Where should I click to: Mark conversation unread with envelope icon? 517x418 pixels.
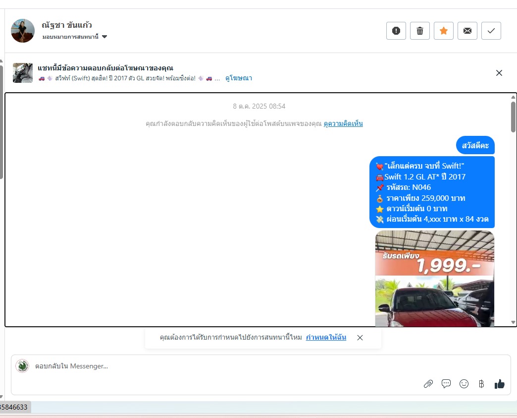[x=467, y=31]
